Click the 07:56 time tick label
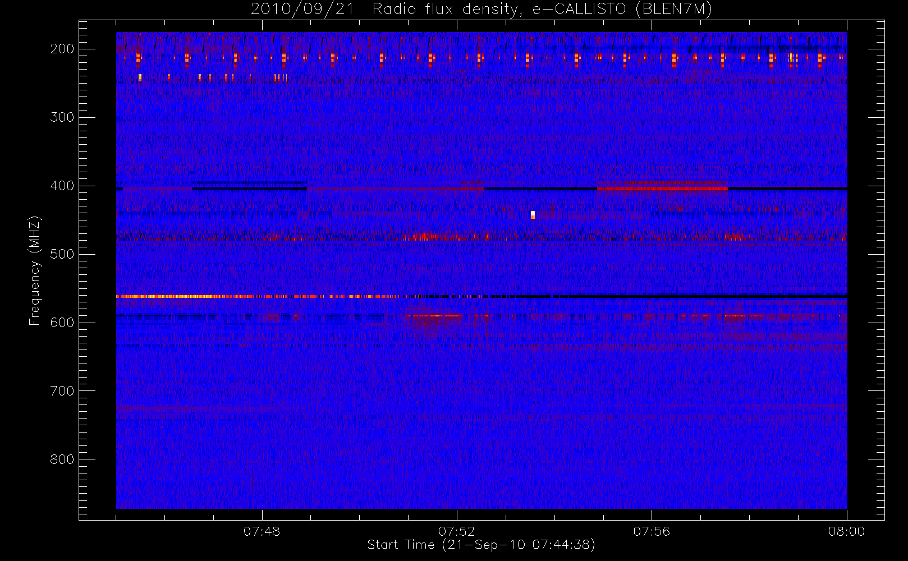 (652, 531)
